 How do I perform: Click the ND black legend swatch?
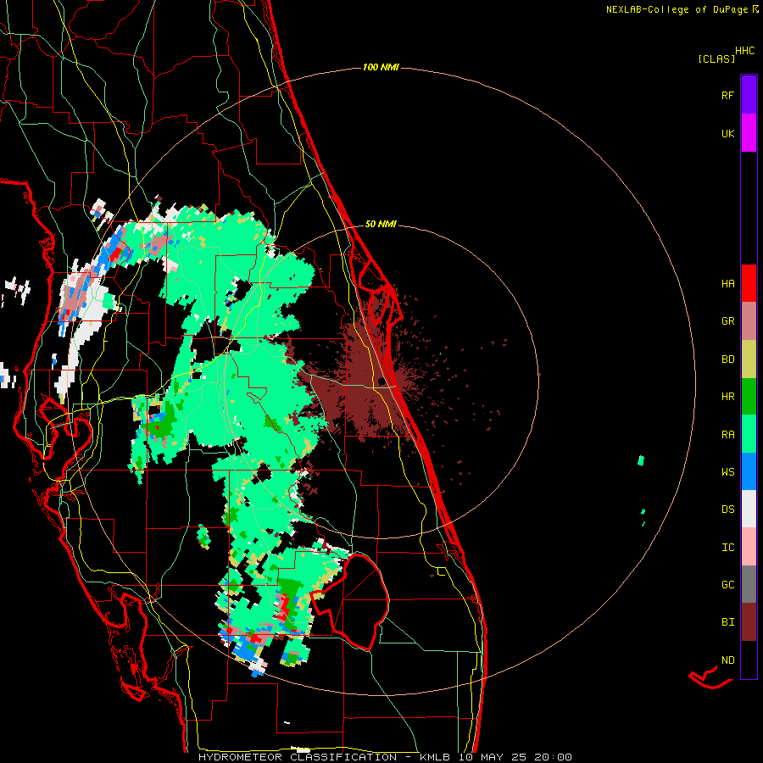pyautogui.click(x=749, y=660)
